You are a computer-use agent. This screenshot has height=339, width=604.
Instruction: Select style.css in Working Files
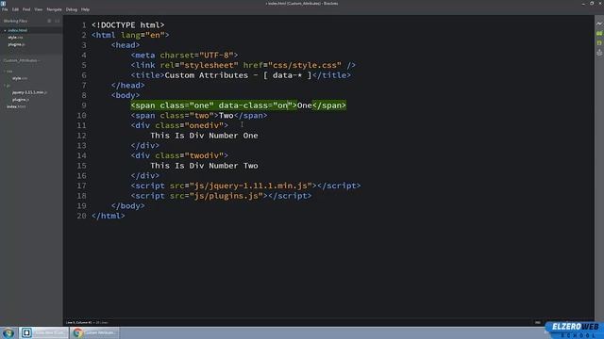[x=15, y=38]
